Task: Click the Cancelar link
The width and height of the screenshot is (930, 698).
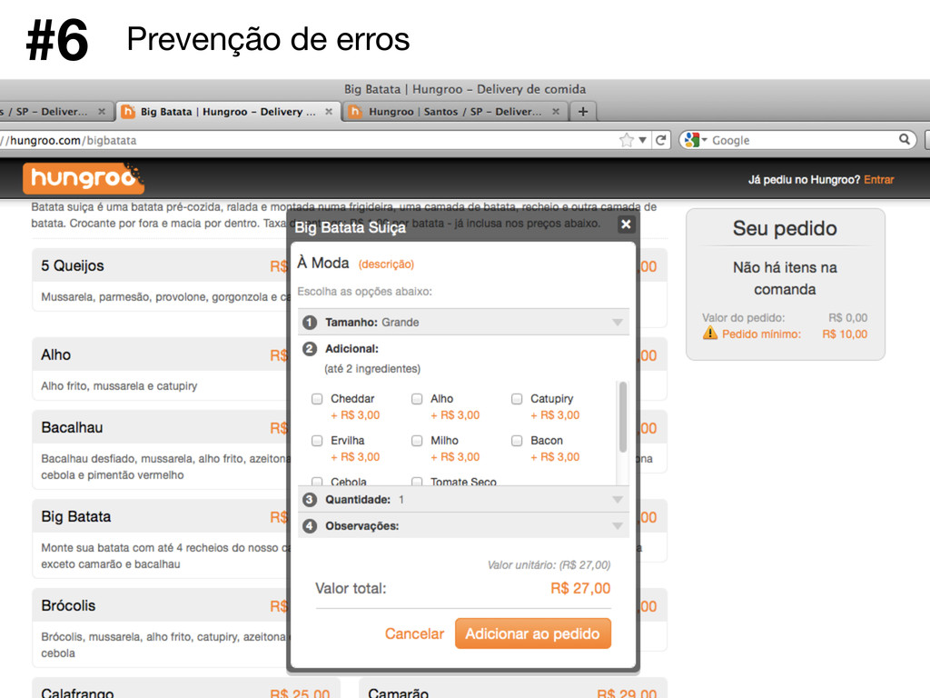Action: pyautogui.click(x=414, y=633)
